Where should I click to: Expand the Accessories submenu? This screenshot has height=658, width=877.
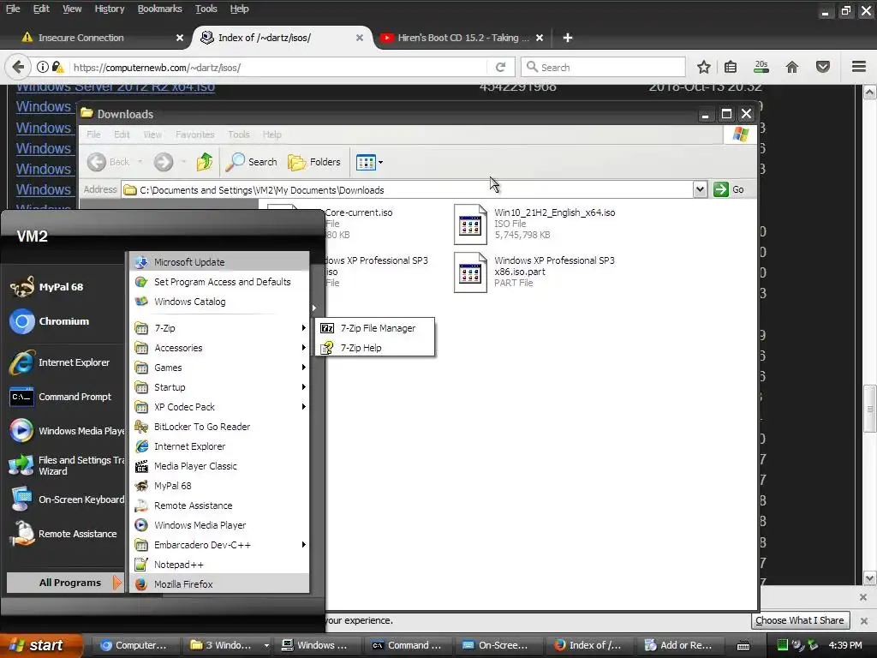coord(219,348)
